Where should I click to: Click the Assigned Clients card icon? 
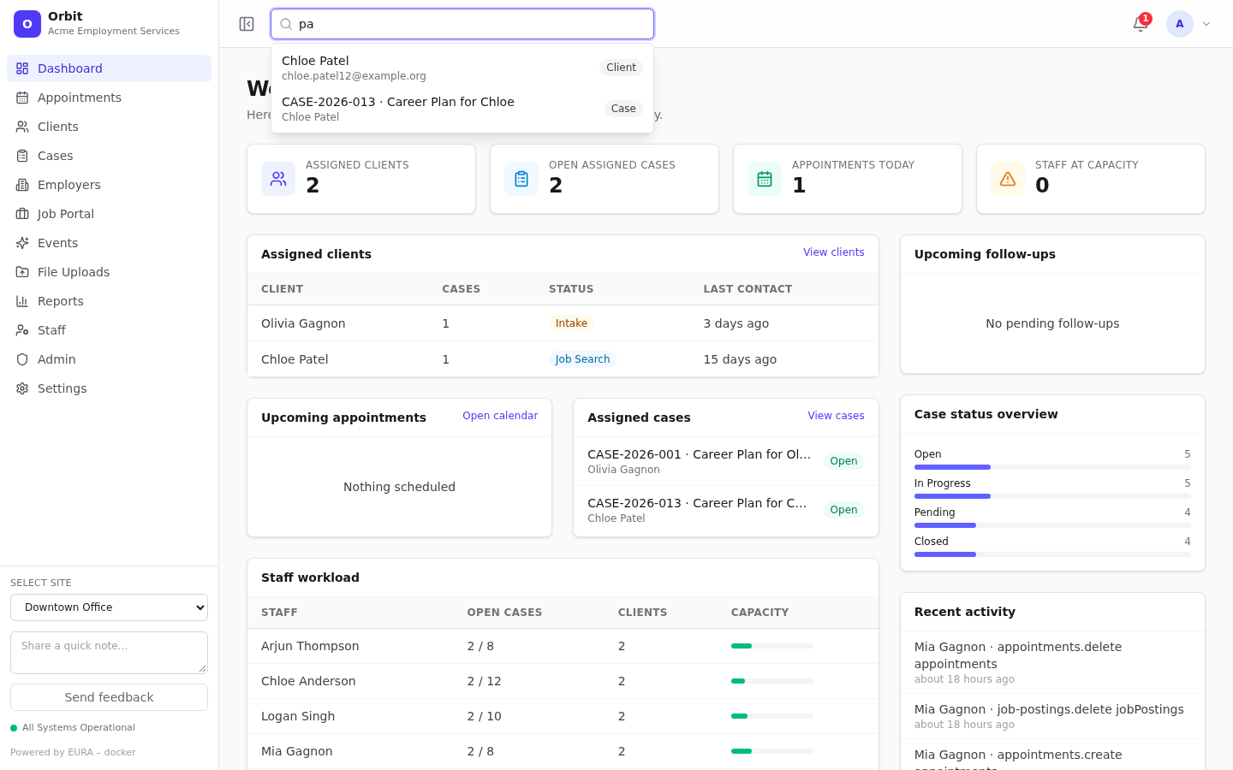tap(278, 179)
